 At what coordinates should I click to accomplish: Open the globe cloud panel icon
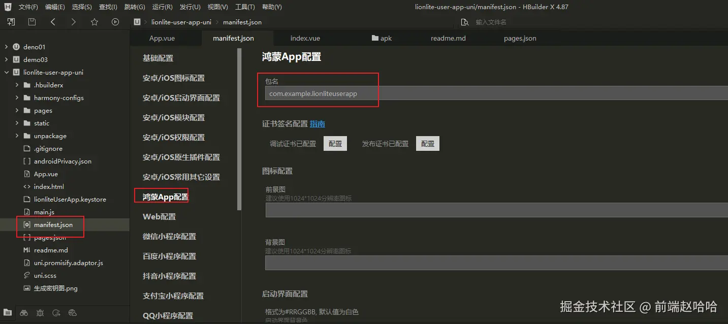coord(72,313)
